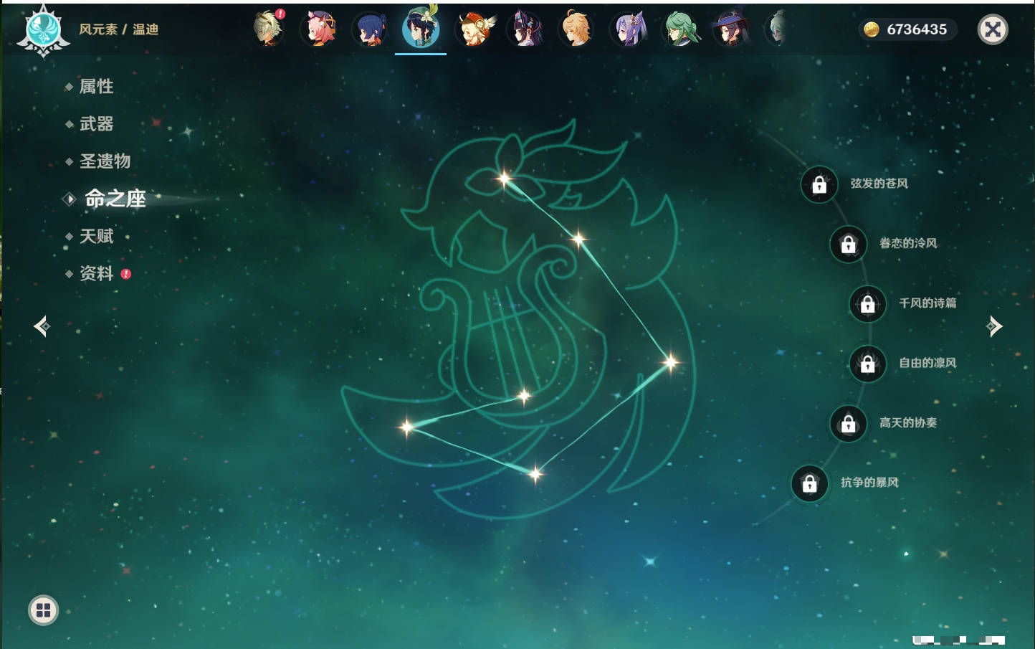Click the lowest star of the constellation
The width and height of the screenshot is (1035, 649).
coord(535,473)
